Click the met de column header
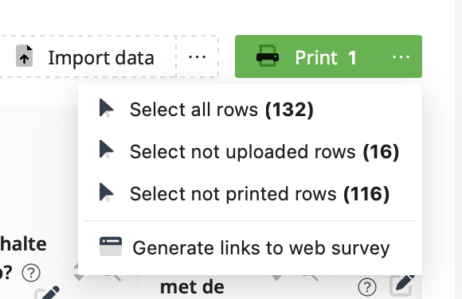462x299 pixels. click(192, 287)
